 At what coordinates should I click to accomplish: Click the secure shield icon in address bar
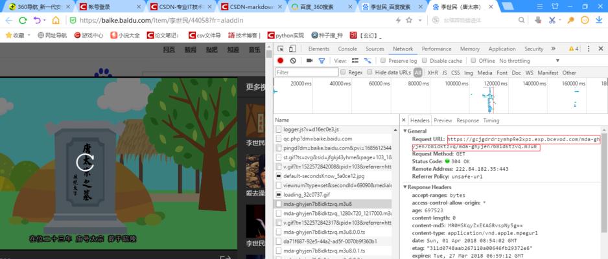[73, 20]
